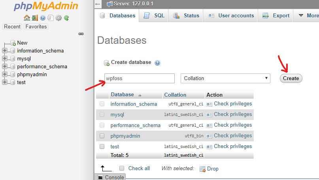Click information_schema database icon in sidebar
The height and width of the screenshot is (180, 319).
coord(13,51)
